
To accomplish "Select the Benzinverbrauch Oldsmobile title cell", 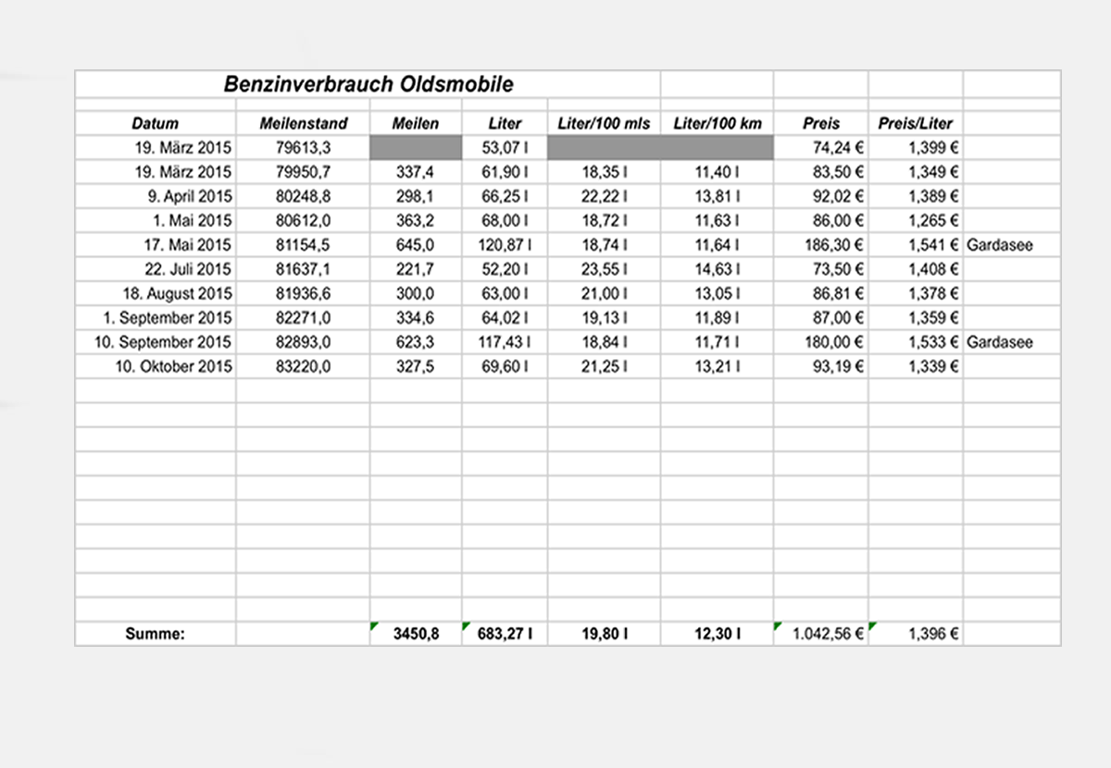I will pyautogui.click(x=368, y=84).
